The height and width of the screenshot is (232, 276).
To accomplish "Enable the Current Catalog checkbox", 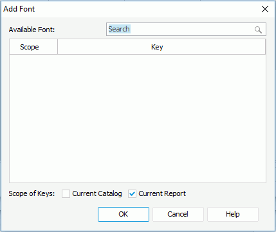I will coord(66,194).
